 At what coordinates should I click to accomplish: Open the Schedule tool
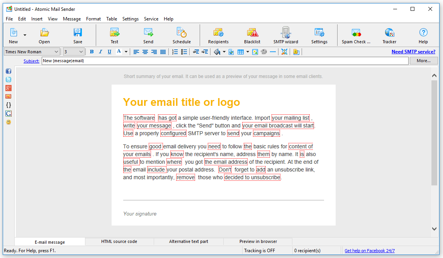click(182, 32)
